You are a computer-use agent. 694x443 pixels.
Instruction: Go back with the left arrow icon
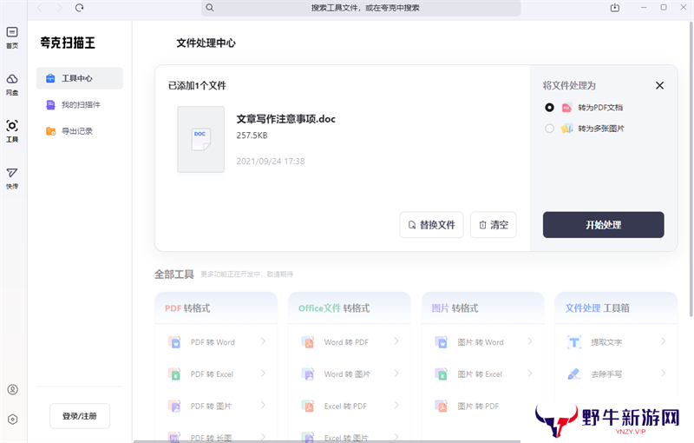point(39,8)
